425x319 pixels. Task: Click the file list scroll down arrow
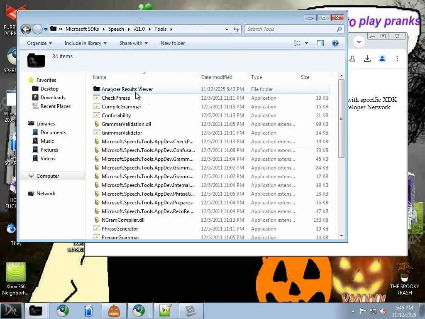(x=341, y=236)
